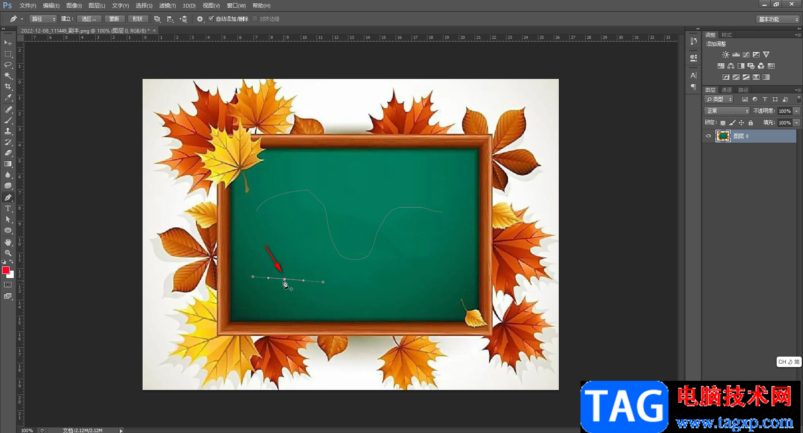Open the 填充 slider dropdown

point(797,123)
